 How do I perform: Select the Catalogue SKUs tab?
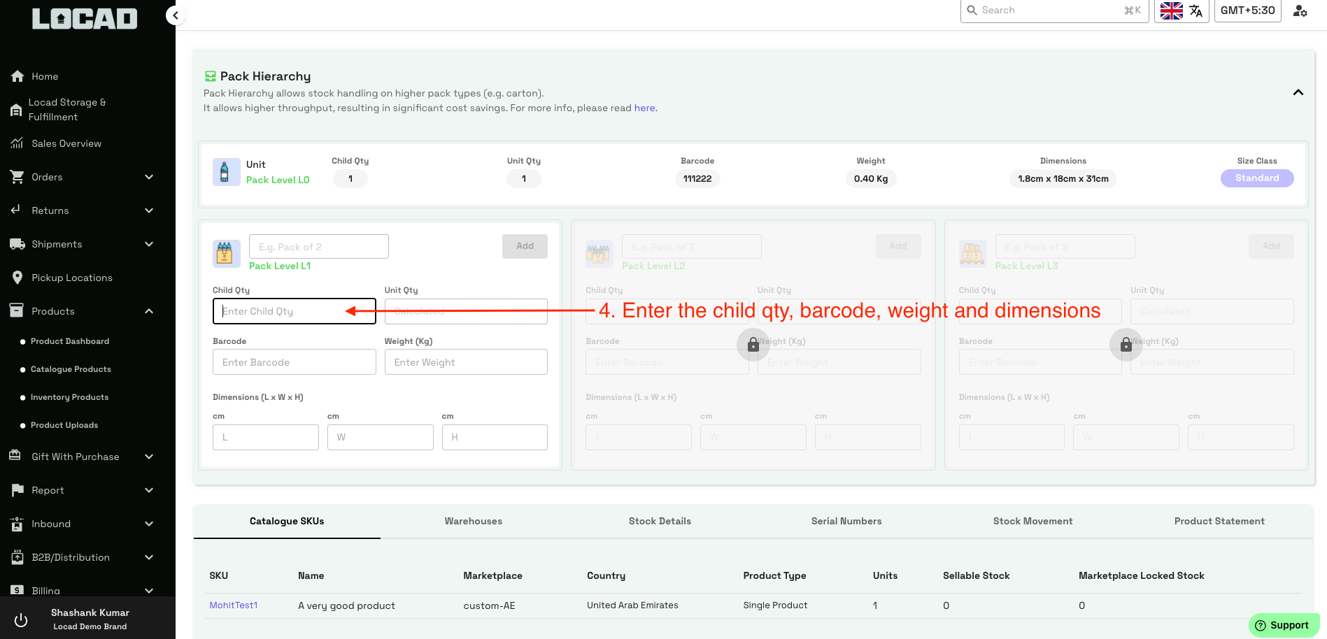(x=287, y=521)
